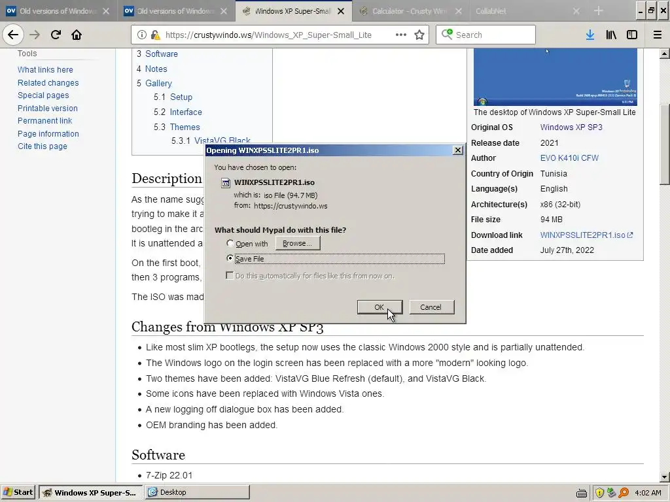Show site information icon in address bar
This screenshot has width=670, height=502.
(142, 35)
